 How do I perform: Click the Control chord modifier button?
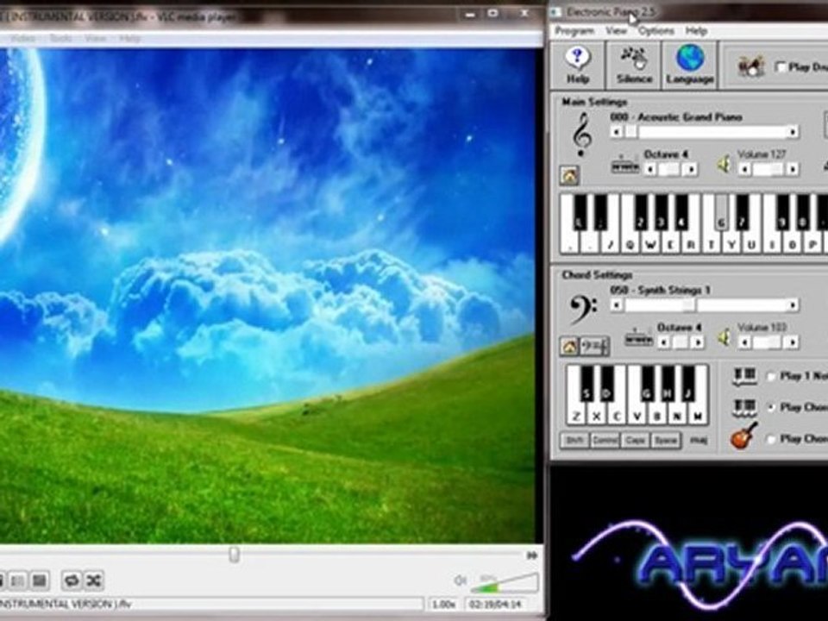click(605, 440)
